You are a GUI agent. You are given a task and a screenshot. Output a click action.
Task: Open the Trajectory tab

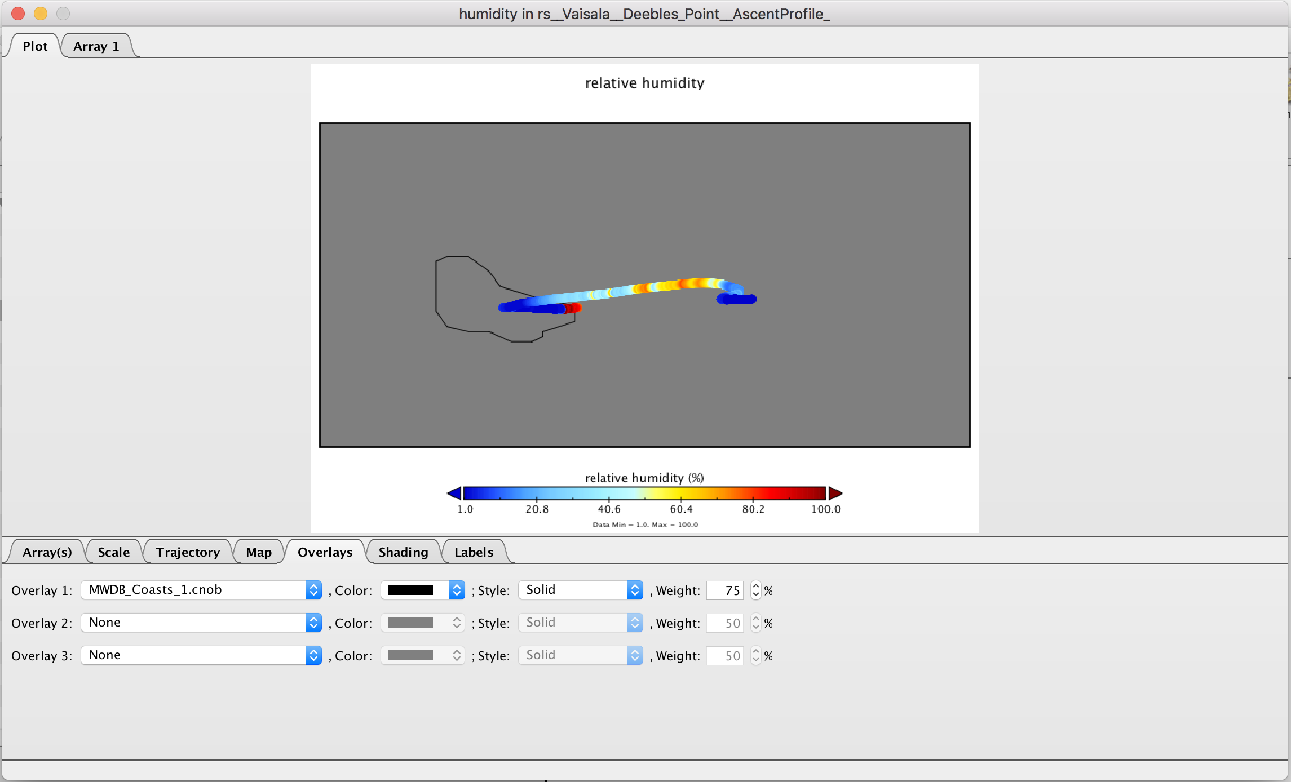coord(188,552)
